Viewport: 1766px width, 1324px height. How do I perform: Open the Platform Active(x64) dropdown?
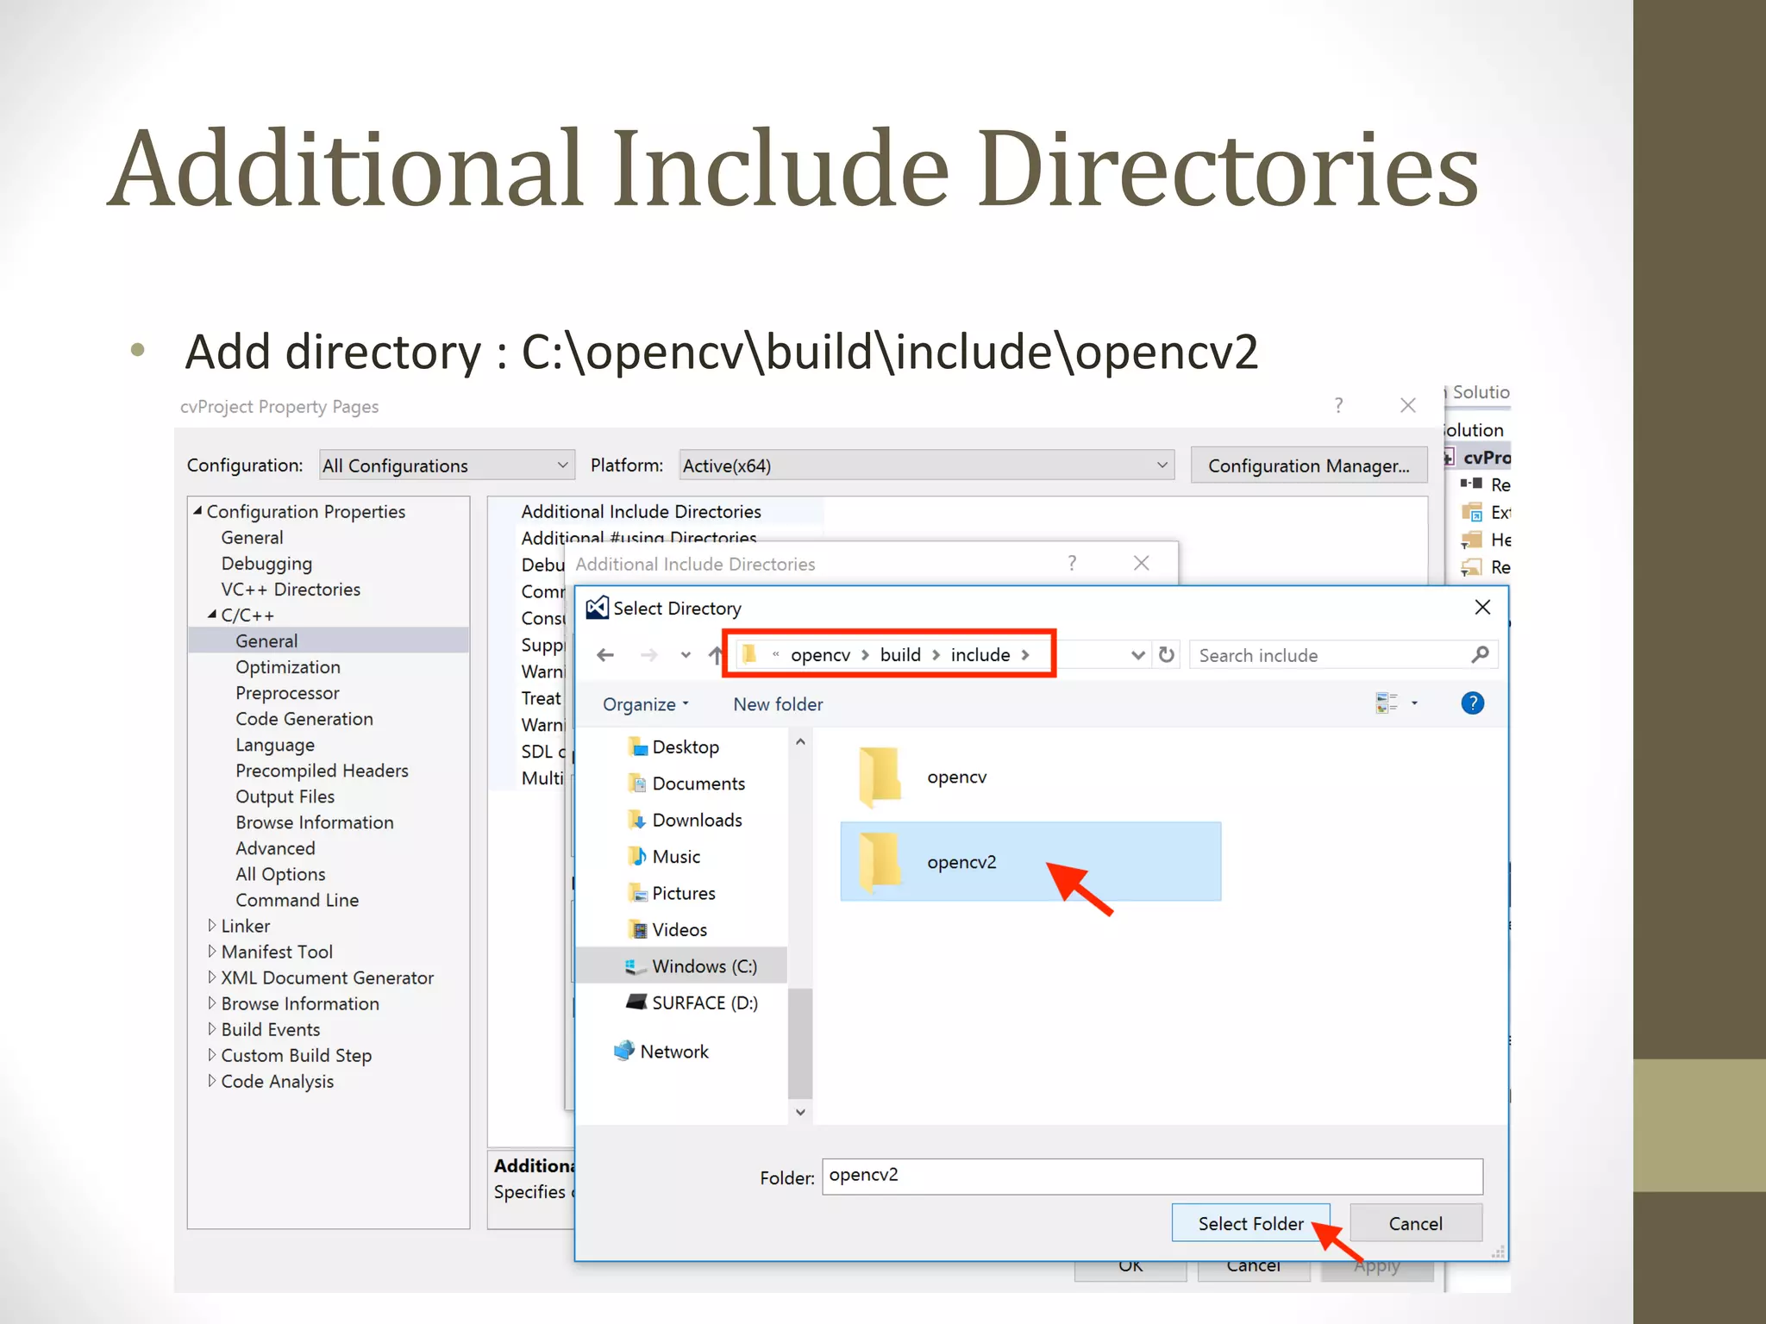926,465
